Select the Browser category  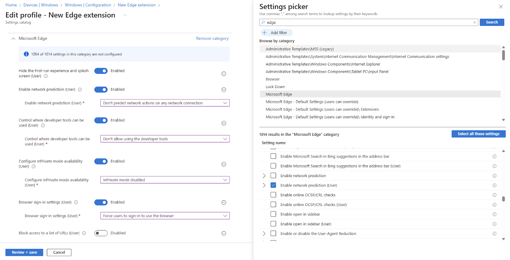(x=380, y=79)
